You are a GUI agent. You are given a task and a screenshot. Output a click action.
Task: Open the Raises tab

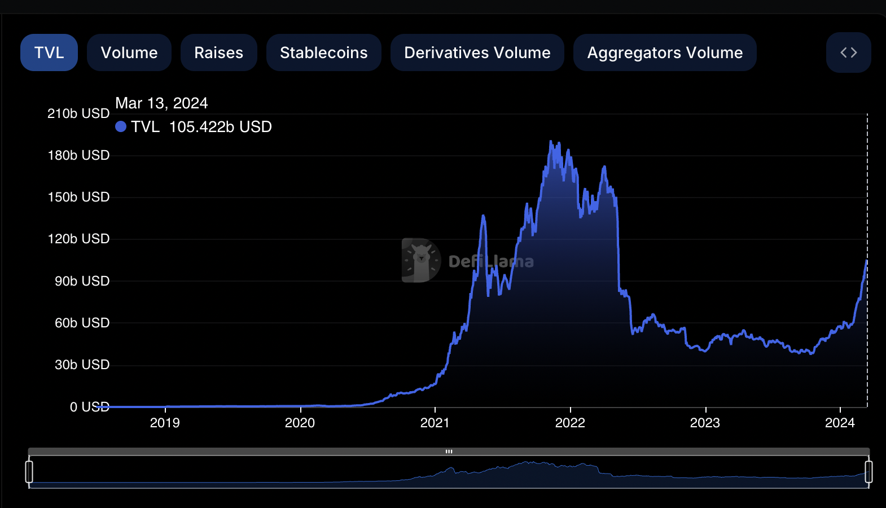click(219, 52)
